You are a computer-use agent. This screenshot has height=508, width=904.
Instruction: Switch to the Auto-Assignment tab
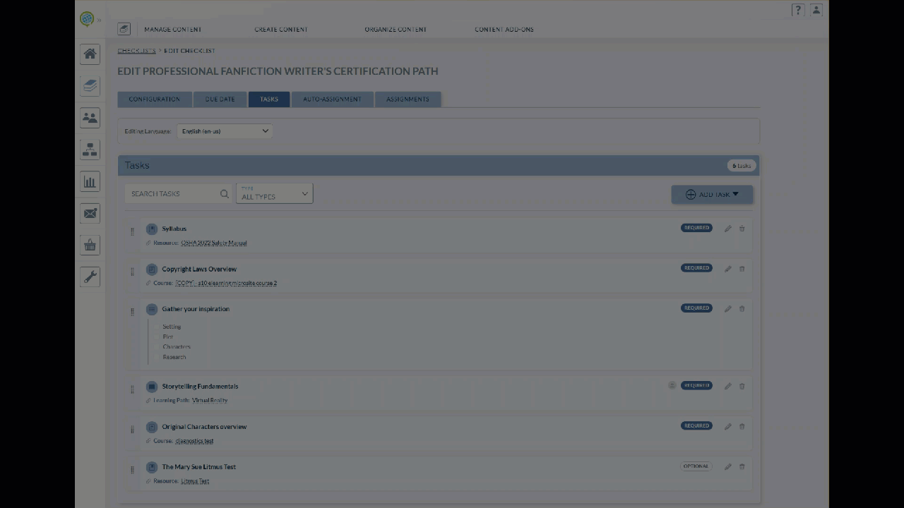click(x=332, y=99)
